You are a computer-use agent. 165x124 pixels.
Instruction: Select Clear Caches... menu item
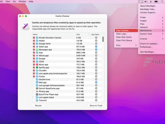[126, 30]
